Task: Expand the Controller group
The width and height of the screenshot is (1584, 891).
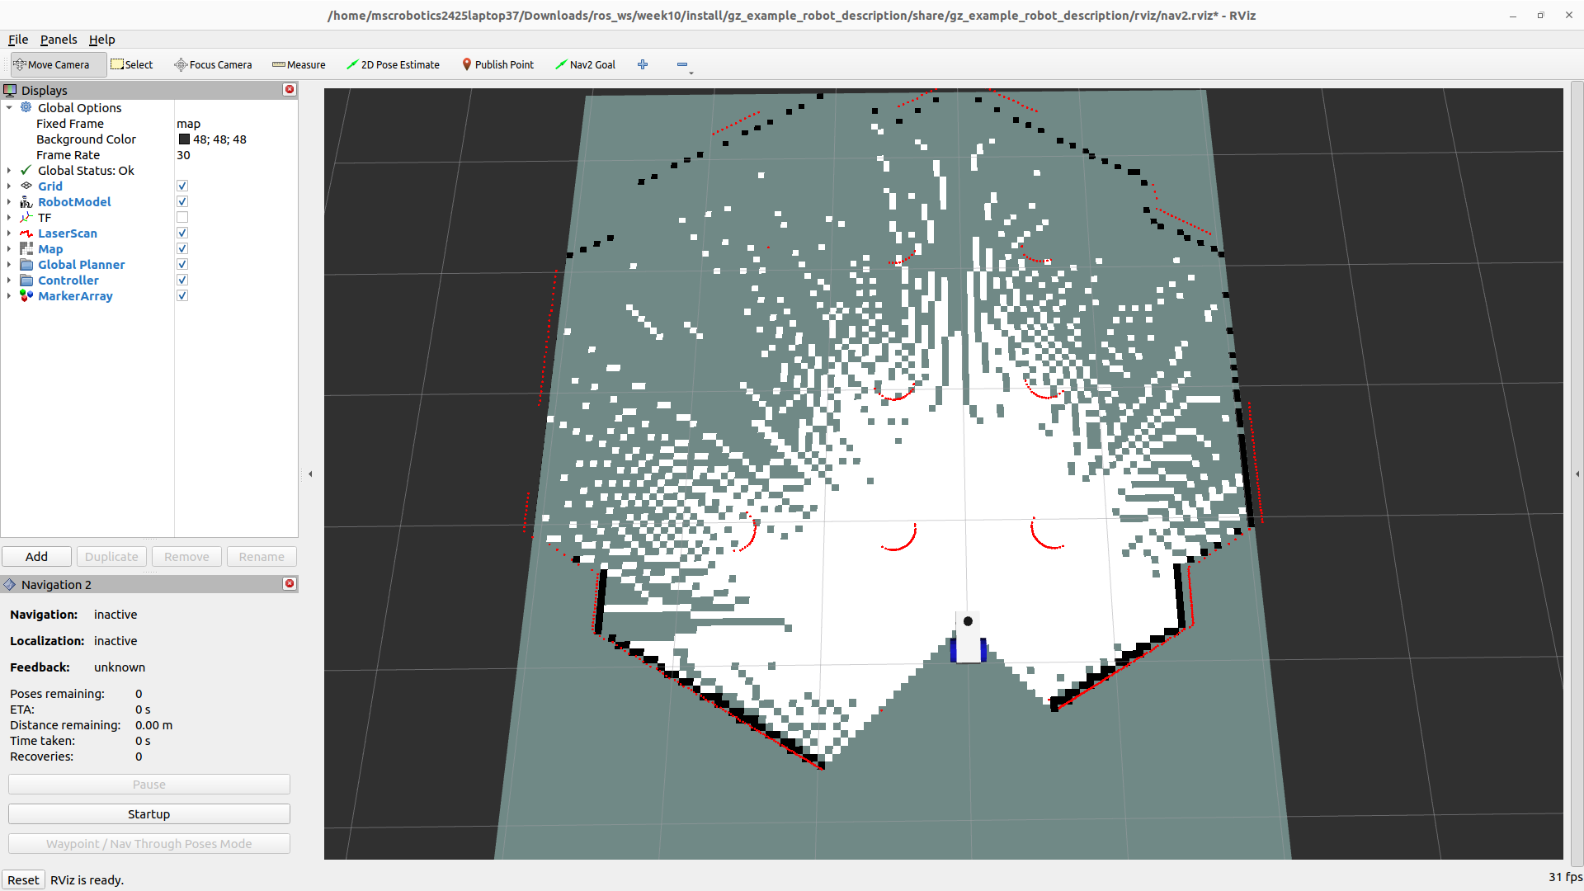Action: pyautogui.click(x=9, y=280)
